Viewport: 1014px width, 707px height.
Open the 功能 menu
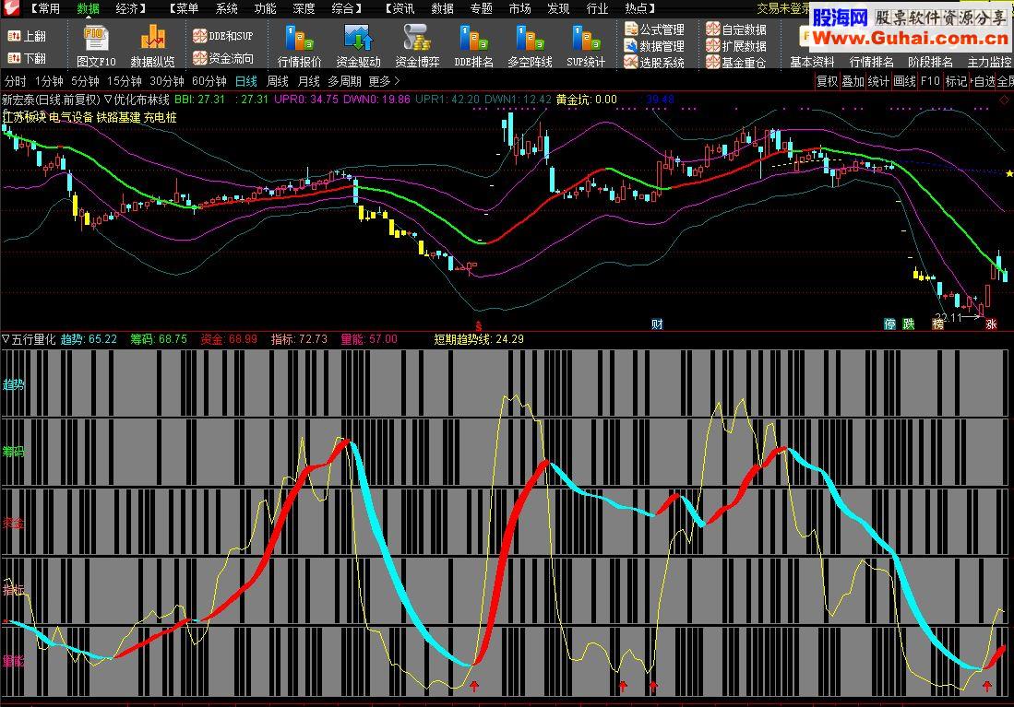tap(265, 8)
